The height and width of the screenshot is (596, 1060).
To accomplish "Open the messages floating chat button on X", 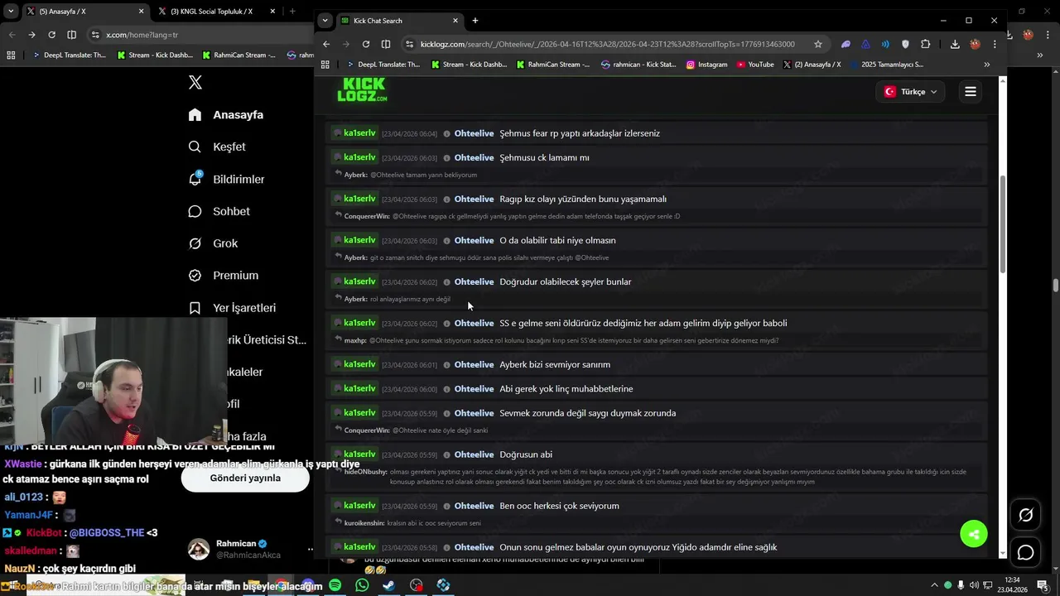I will 1025,552.
